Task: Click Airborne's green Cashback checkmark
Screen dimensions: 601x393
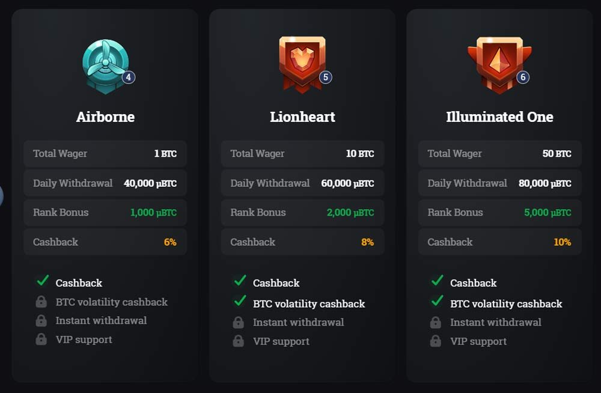Action: click(x=43, y=280)
